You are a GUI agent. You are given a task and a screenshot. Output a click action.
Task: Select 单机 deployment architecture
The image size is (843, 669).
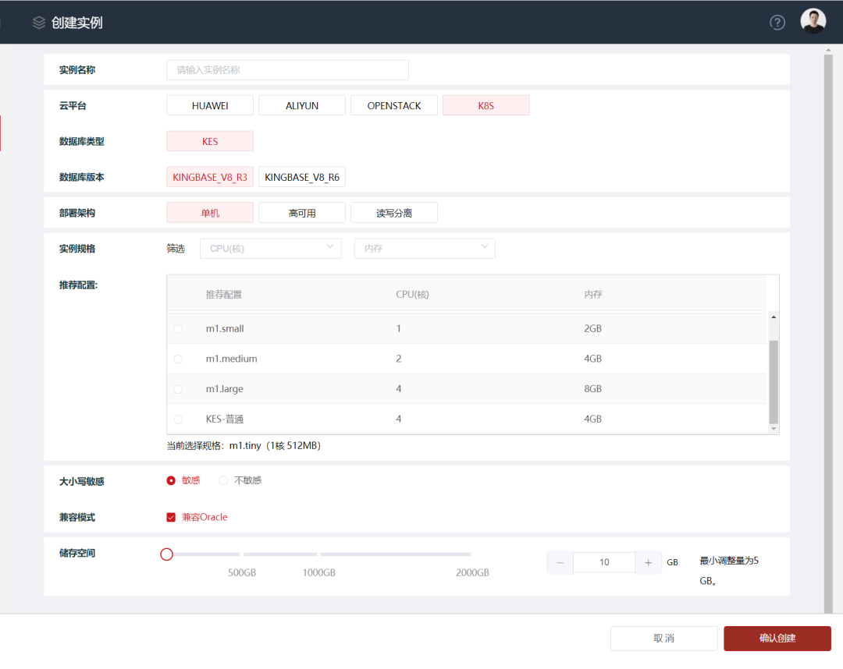coord(210,213)
